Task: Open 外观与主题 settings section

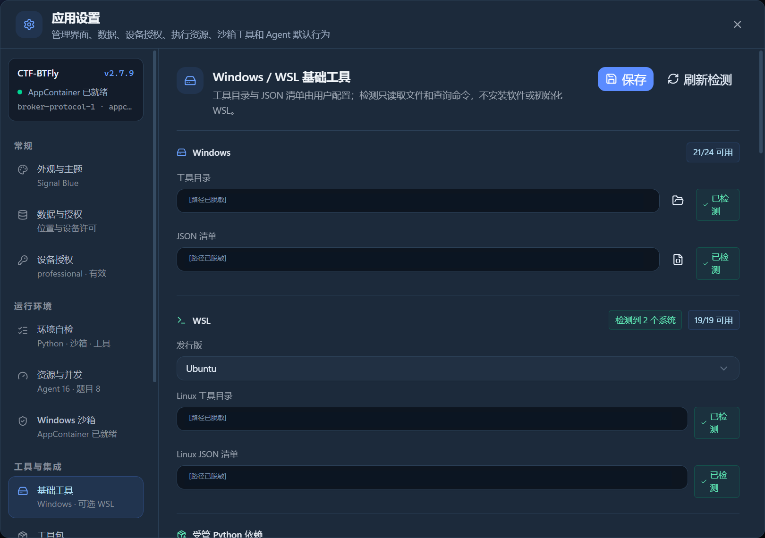Action: click(76, 176)
